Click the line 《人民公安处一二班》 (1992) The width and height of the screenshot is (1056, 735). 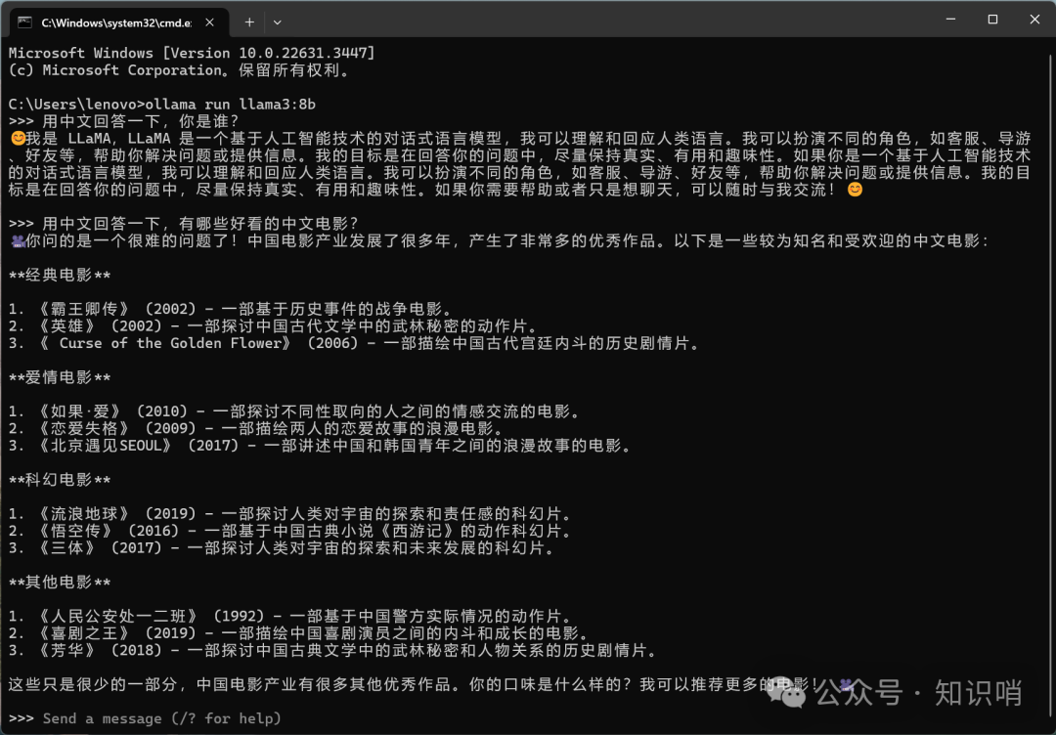tap(291, 617)
